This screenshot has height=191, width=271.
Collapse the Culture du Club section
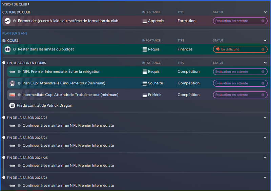(x=265, y=12)
